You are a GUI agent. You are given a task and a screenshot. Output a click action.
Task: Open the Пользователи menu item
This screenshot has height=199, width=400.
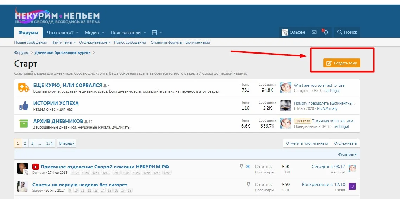[x=126, y=33]
